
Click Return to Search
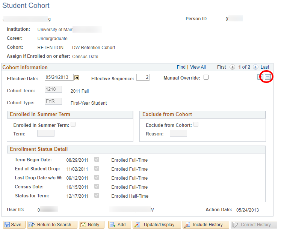coord(52,225)
